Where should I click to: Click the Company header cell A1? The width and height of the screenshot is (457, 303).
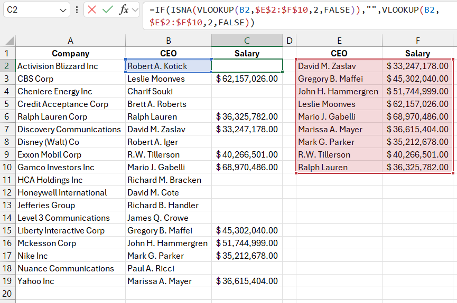(70, 53)
